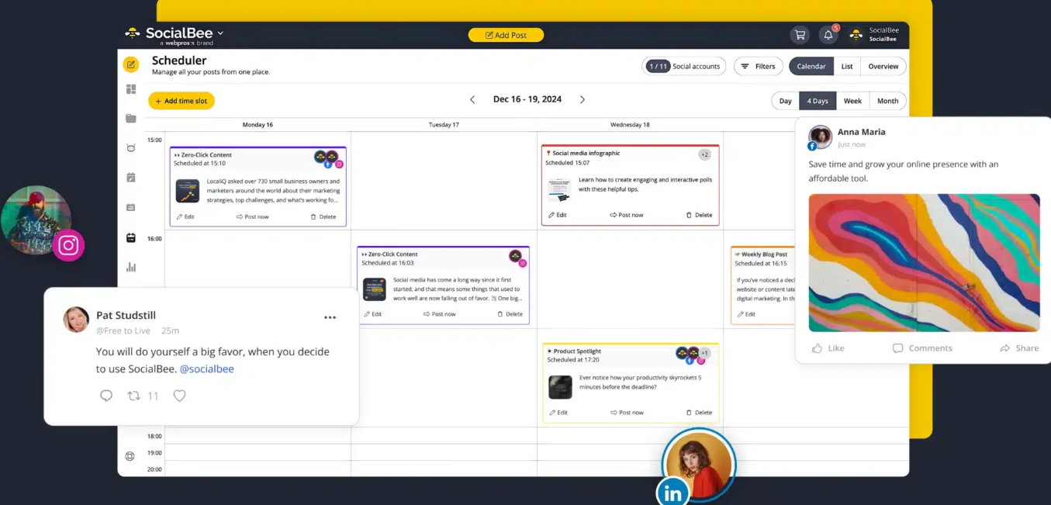Post now the Product Spotlight post
The width and height of the screenshot is (1051, 505).
(627, 413)
